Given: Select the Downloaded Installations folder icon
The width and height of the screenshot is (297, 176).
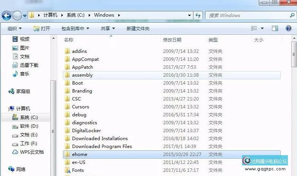Looking at the screenshot, I should click(x=67, y=138).
